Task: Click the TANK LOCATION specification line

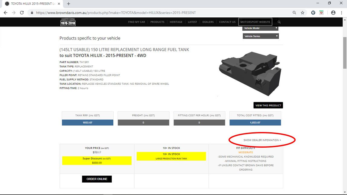Action: tap(114, 84)
